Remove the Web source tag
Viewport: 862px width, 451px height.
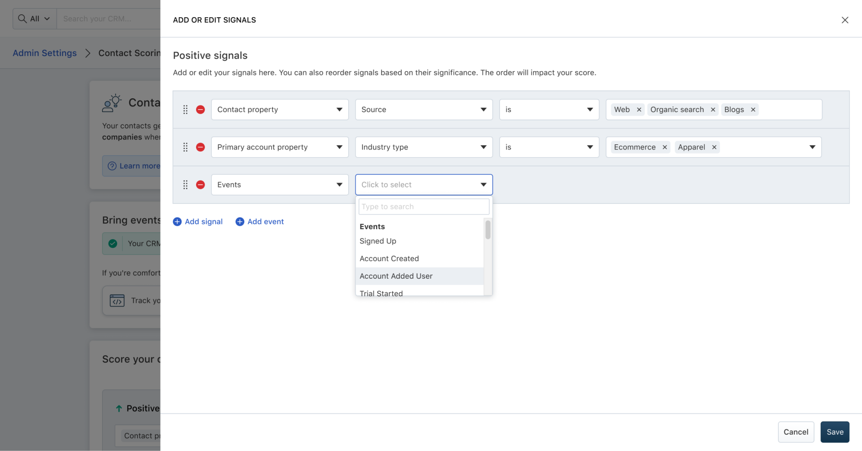click(639, 110)
